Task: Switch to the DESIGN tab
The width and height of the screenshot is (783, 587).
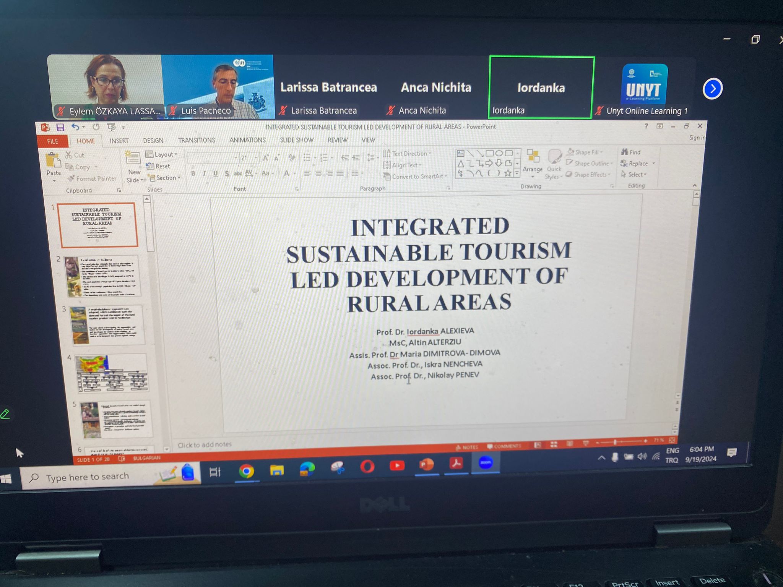Action: tap(153, 141)
